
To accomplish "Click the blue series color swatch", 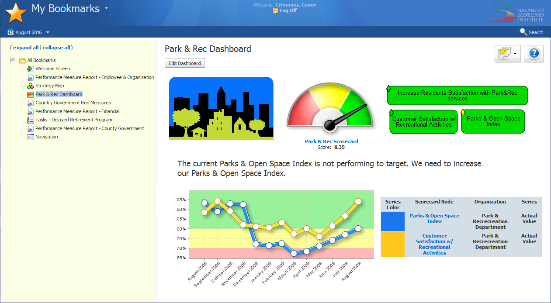I will click(x=392, y=221).
